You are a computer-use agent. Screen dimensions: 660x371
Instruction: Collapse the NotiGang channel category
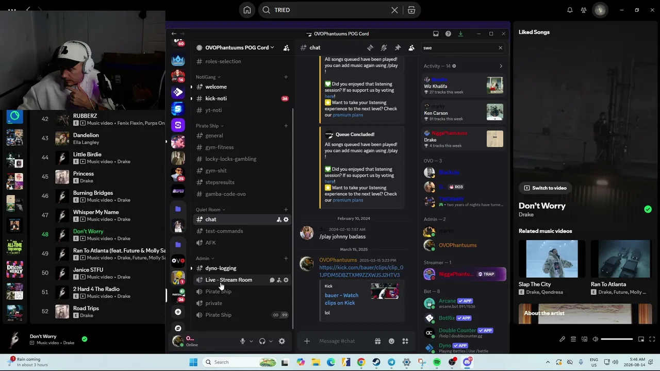208,77
